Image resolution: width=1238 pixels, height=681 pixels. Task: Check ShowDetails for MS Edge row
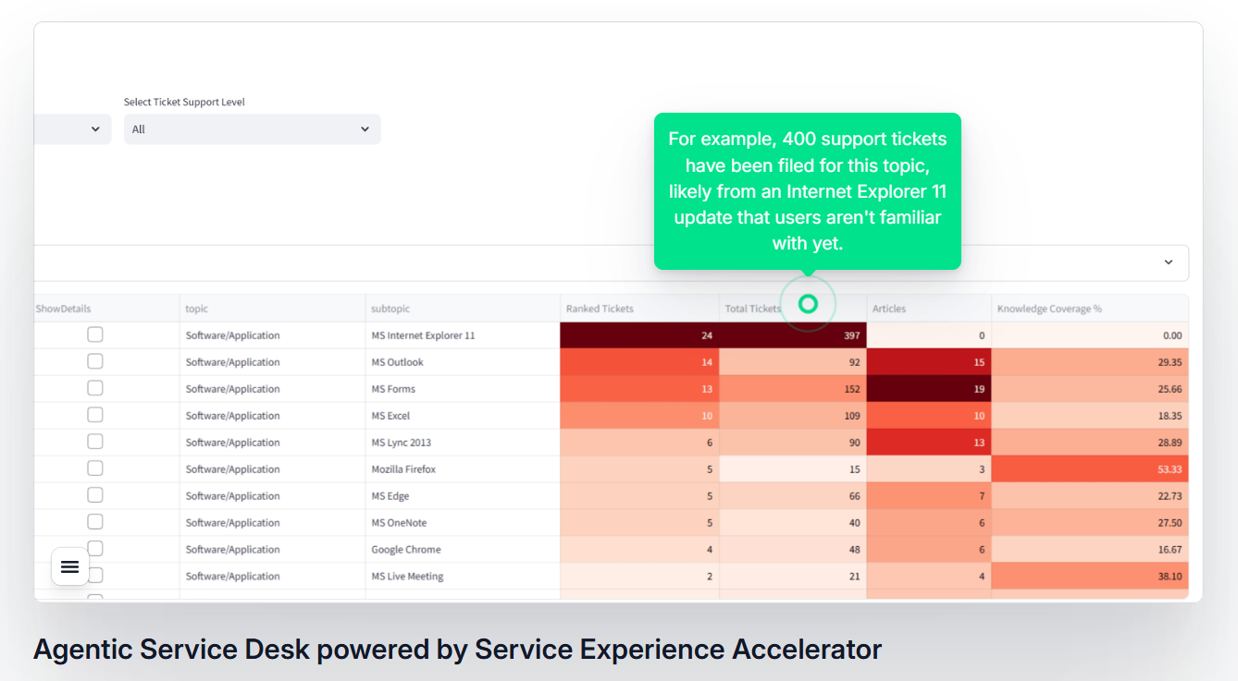point(95,495)
